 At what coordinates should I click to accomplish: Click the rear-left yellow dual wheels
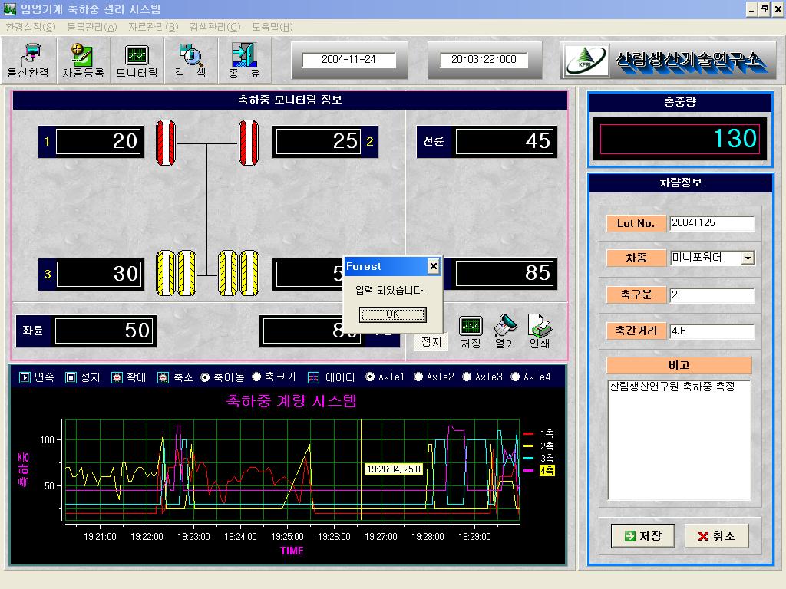click(x=176, y=273)
